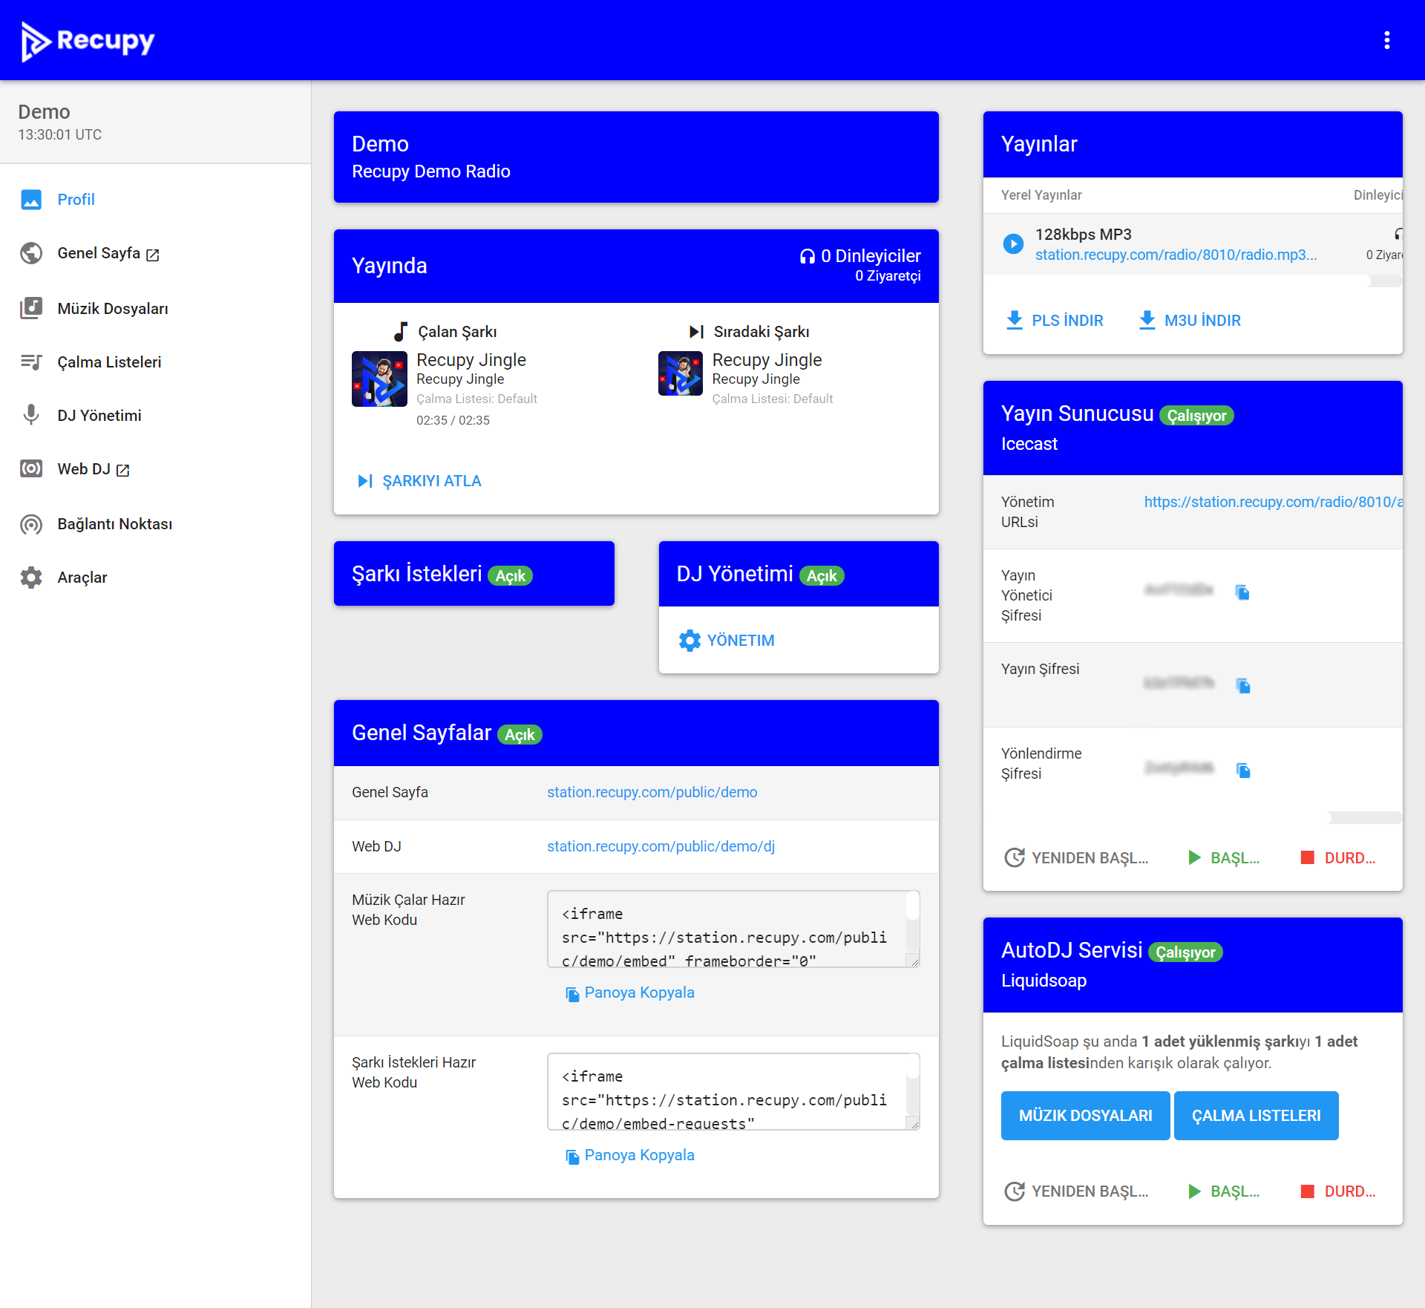Open Bağlantı Noktası sidebar item
Screen dimensions: 1425x1308
coord(115,524)
